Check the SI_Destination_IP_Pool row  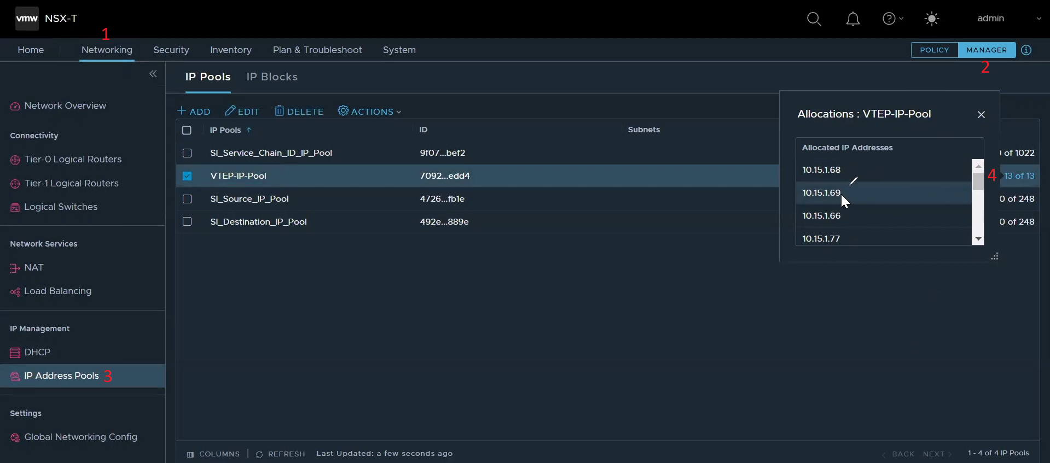click(x=187, y=222)
